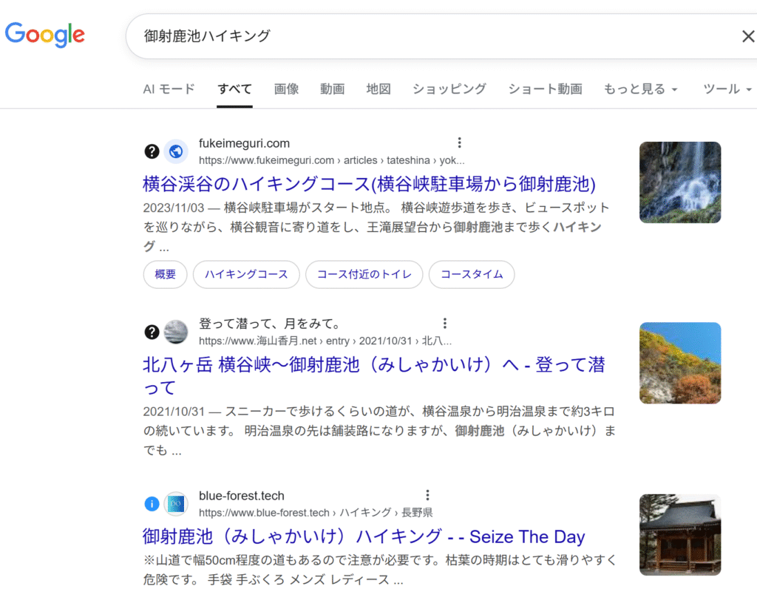Click the waterfall thumbnail image
Image resolution: width=757 pixels, height=600 pixels.
coord(679,183)
